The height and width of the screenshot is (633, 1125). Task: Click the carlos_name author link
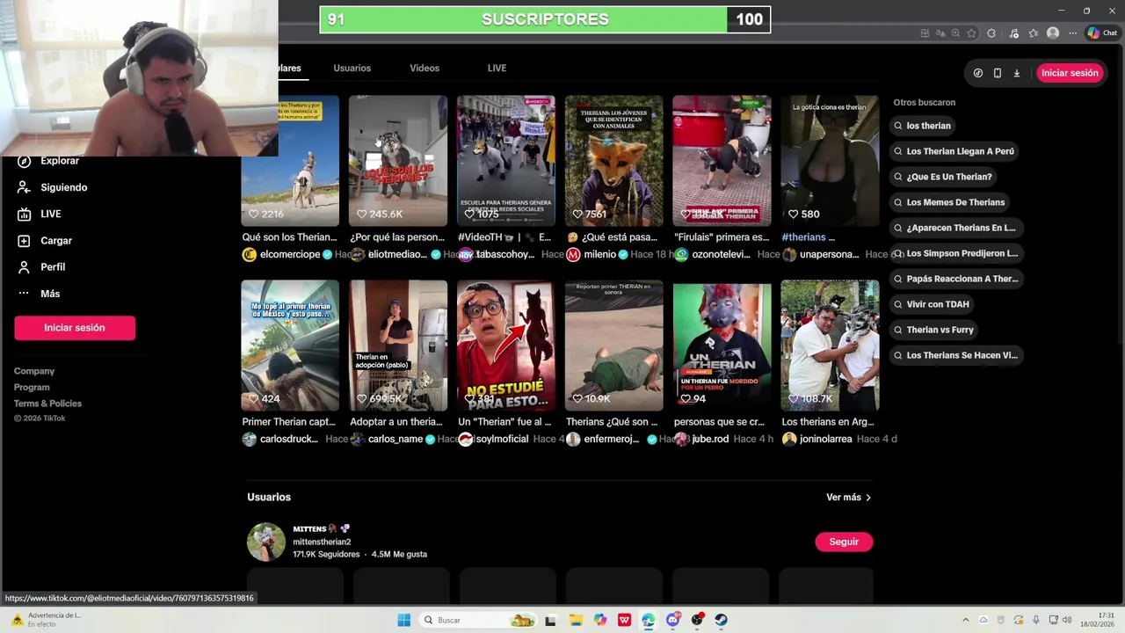tap(396, 439)
